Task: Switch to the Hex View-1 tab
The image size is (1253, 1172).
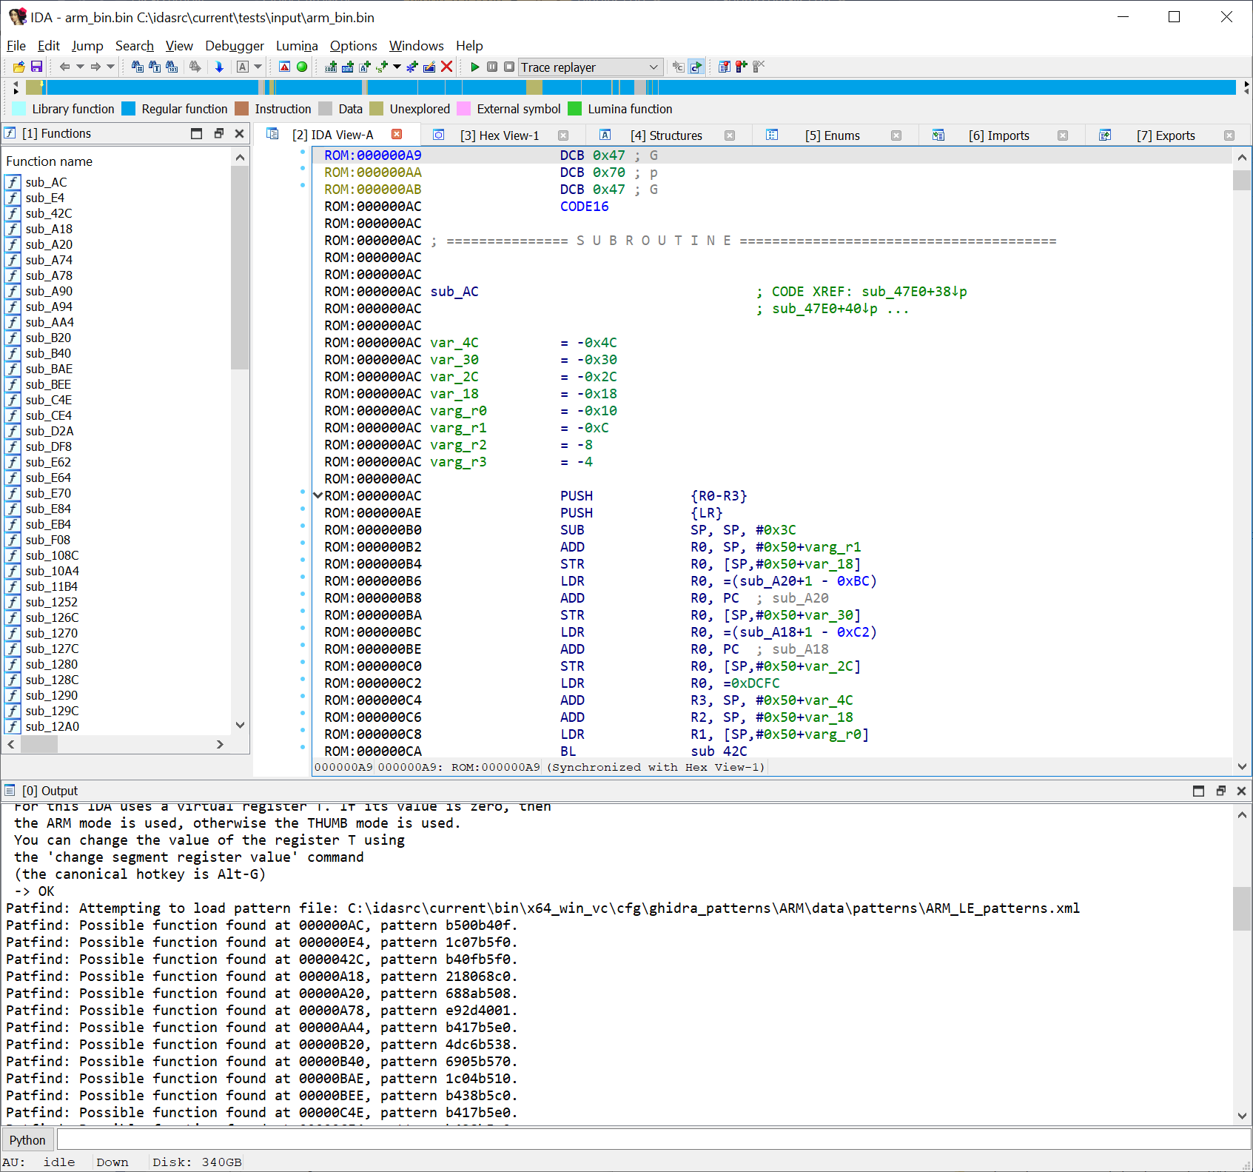Action: pos(500,135)
